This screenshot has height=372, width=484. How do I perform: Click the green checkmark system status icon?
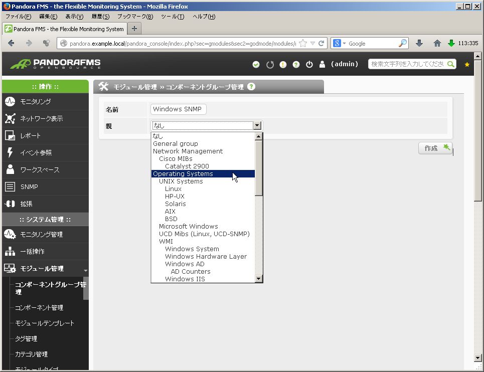256,65
